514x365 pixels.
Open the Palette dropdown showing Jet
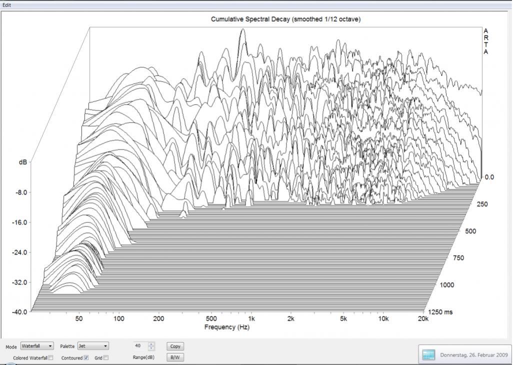click(x=93, y=346)
